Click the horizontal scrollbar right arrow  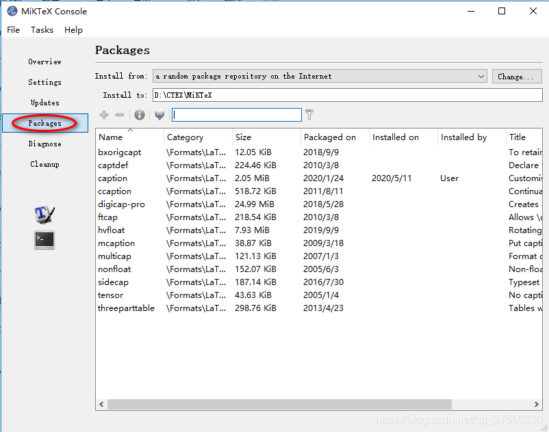[x=537, y=405]
